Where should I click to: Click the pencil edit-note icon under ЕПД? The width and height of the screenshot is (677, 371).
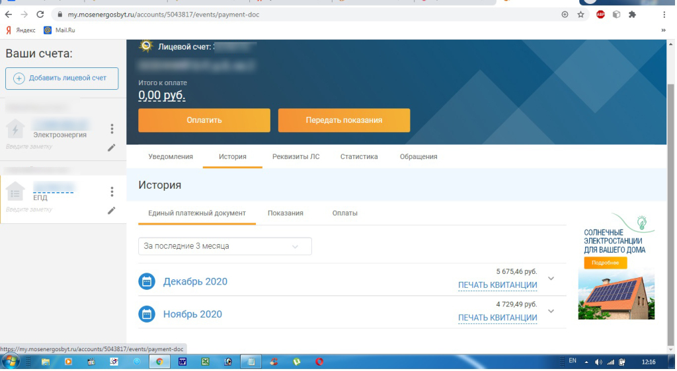[x=111, y=211]
